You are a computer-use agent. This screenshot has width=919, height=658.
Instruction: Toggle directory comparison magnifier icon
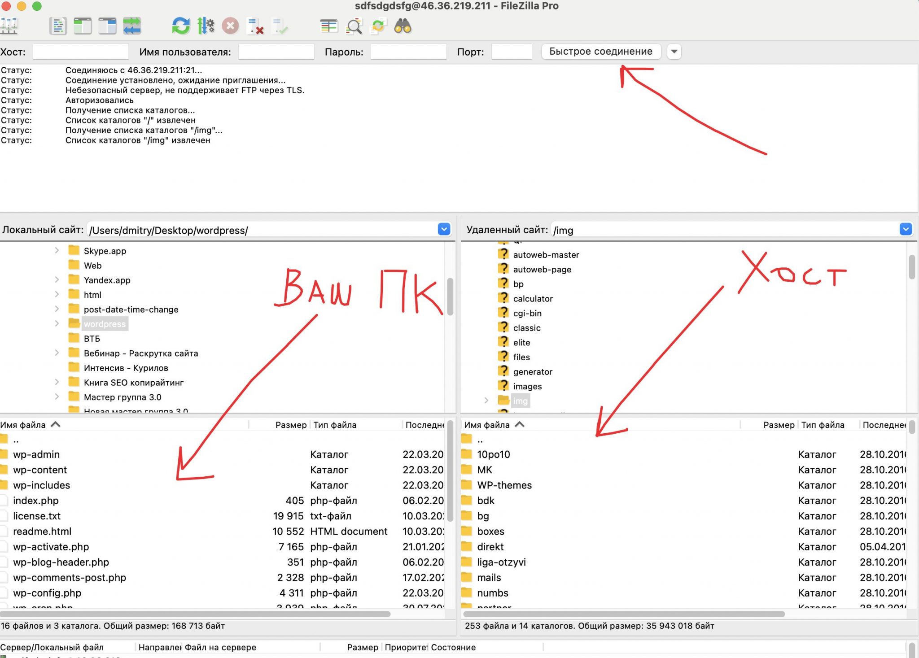pyautogui.click(x=354, y=26)
